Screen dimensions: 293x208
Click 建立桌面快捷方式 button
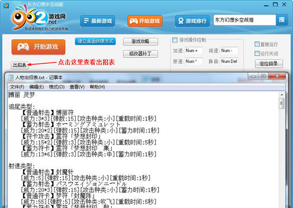click(x=95, y=41)
